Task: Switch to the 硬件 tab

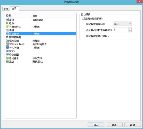Action: click(x=6, y=9)
